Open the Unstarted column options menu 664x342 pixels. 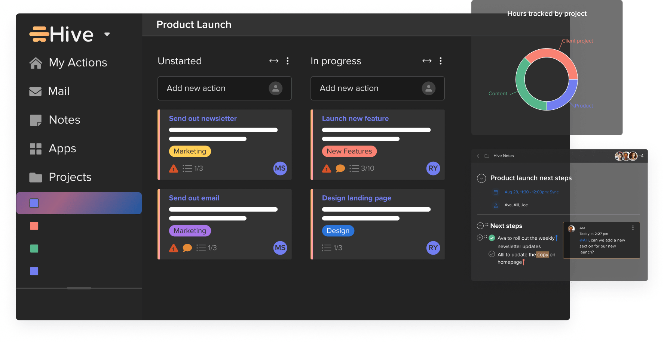287,60
